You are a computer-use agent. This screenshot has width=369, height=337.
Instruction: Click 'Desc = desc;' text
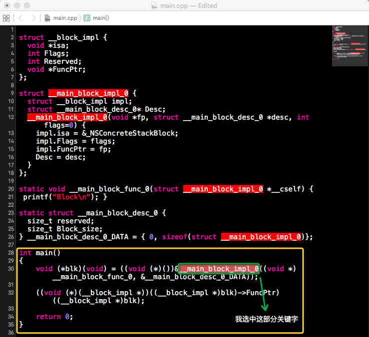point(61,157)
